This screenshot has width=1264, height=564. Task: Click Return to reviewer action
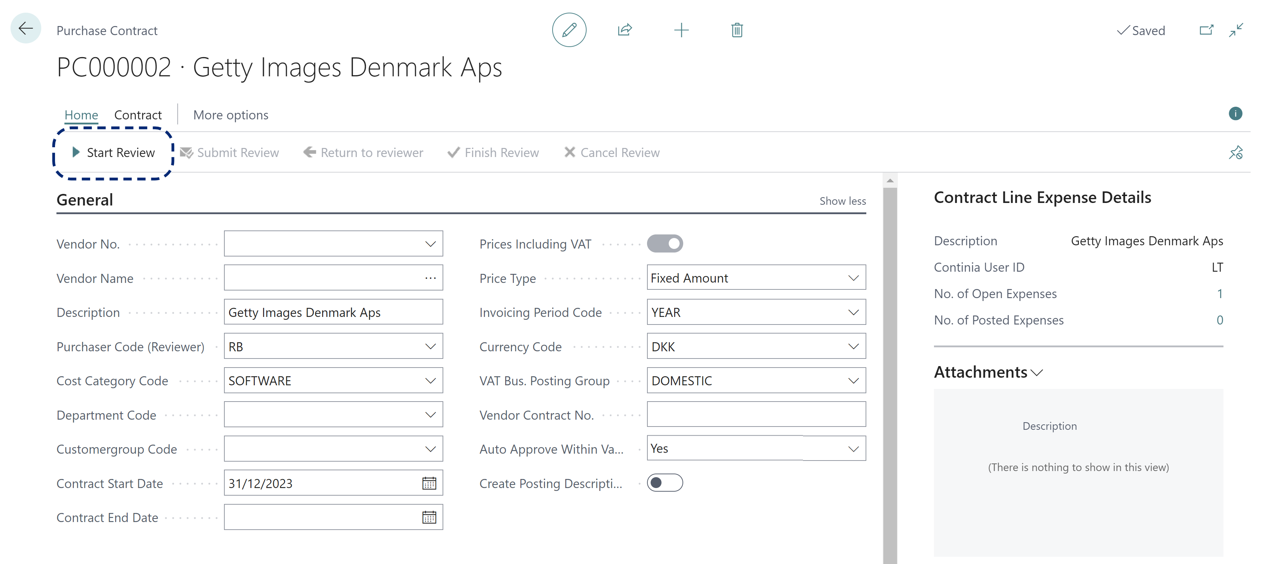(363, 153)
